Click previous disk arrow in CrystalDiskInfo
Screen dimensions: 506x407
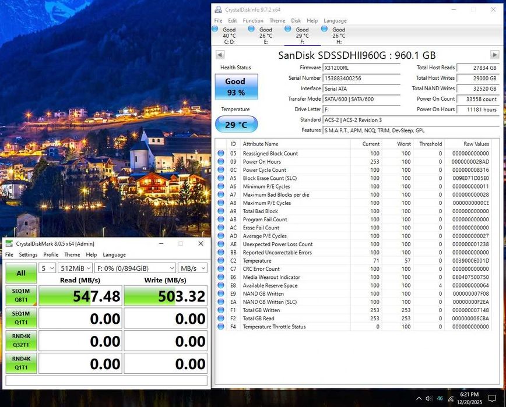click(220, 55)
